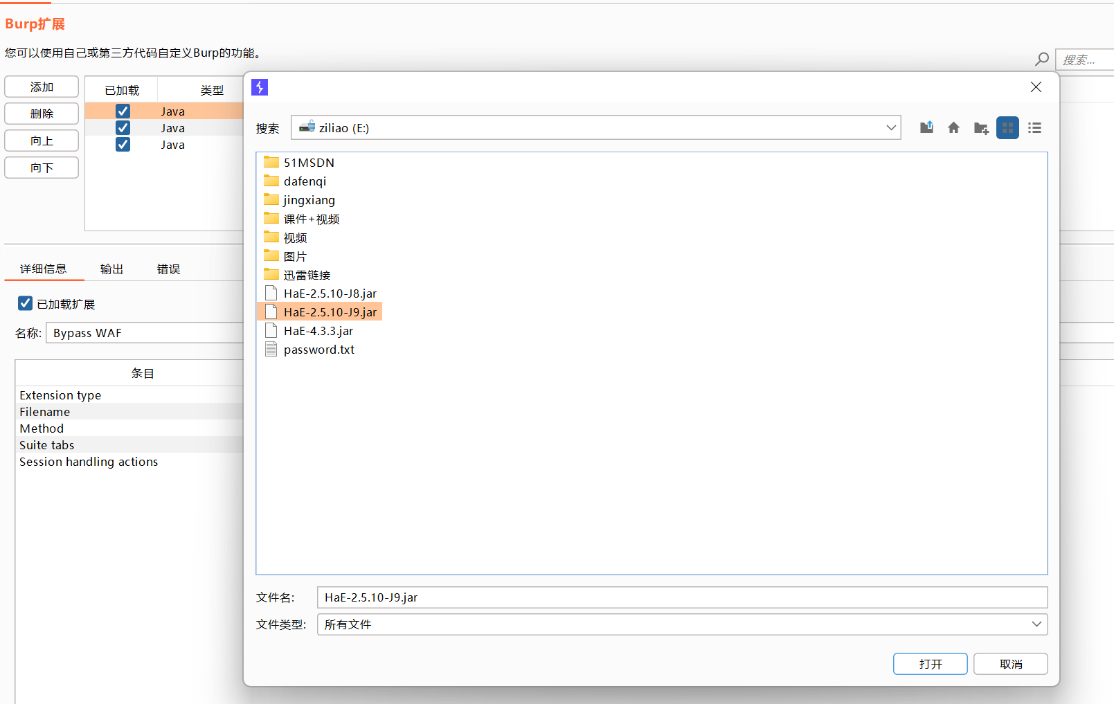Create new folder icon in dialog
This screenshot has width=1114, height=704.
(981, 127)
